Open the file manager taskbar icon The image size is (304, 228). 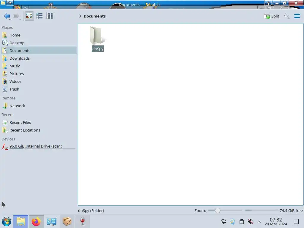(21, 221)
